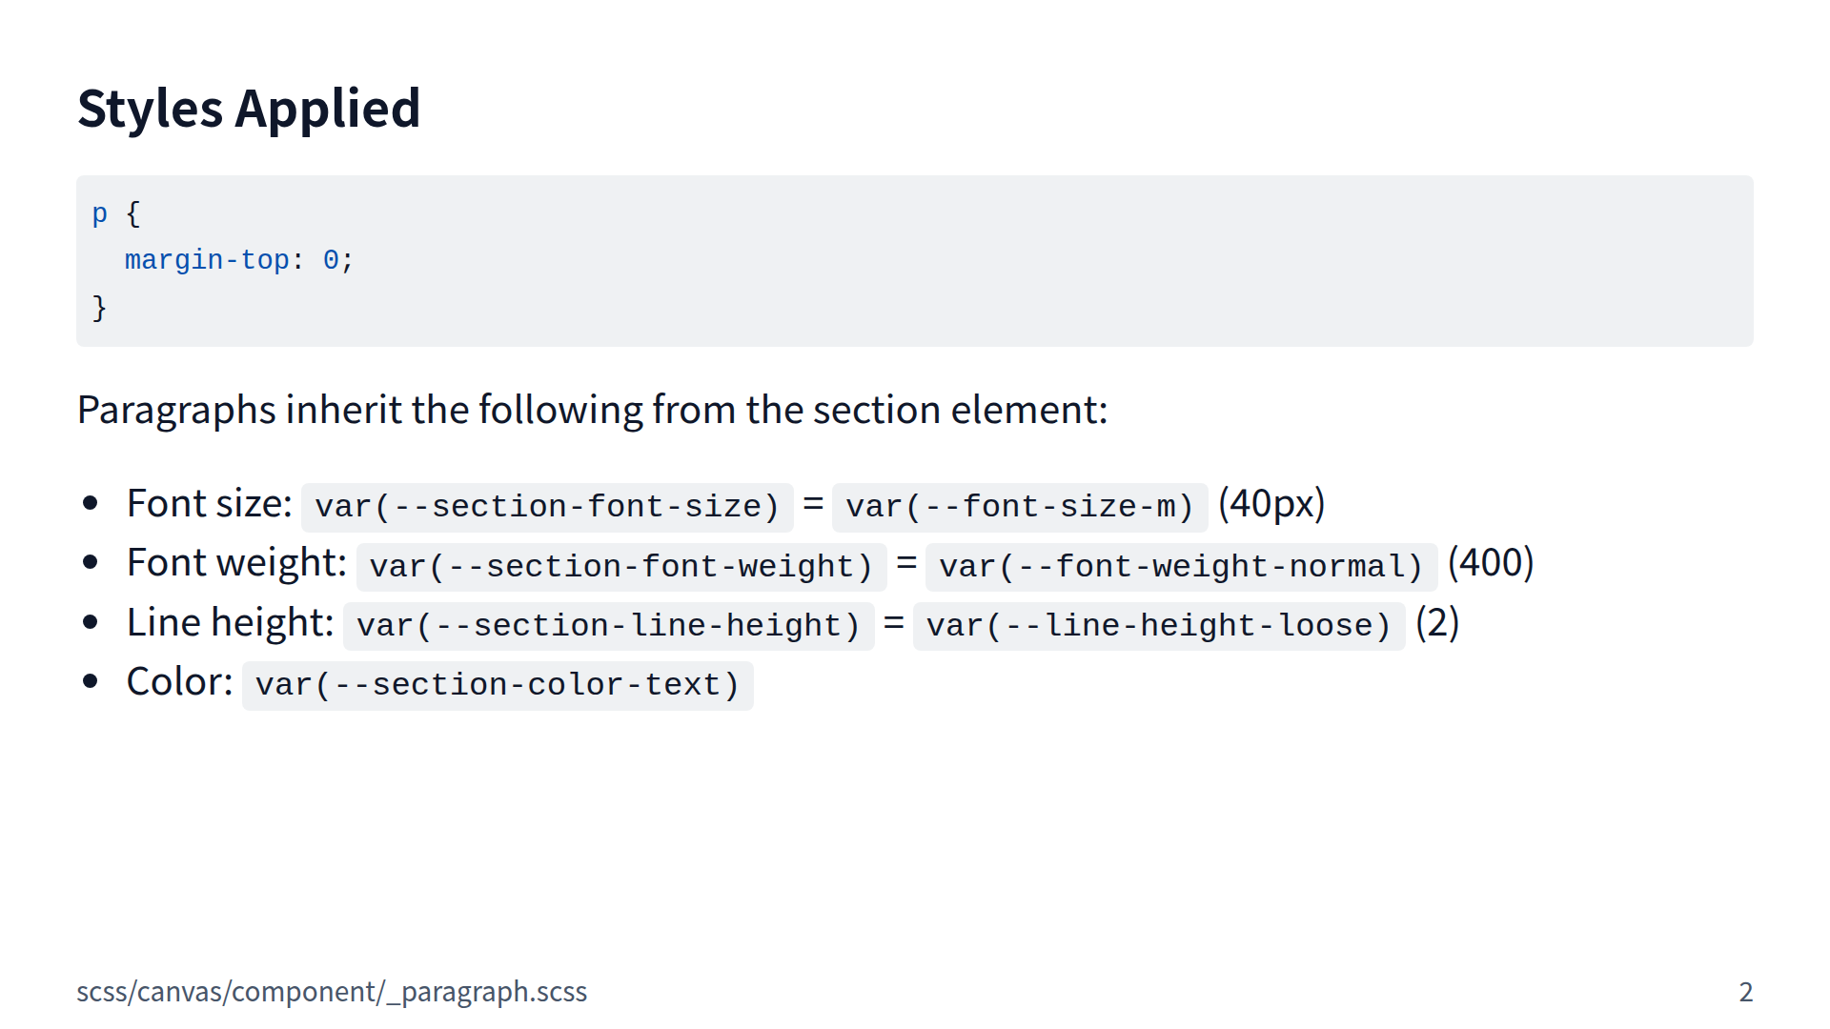Image resolution: width=1830 pixels, height=1029 pixels.
Task: Click the "Font size:" bullet label
Action: click(209, 504)
